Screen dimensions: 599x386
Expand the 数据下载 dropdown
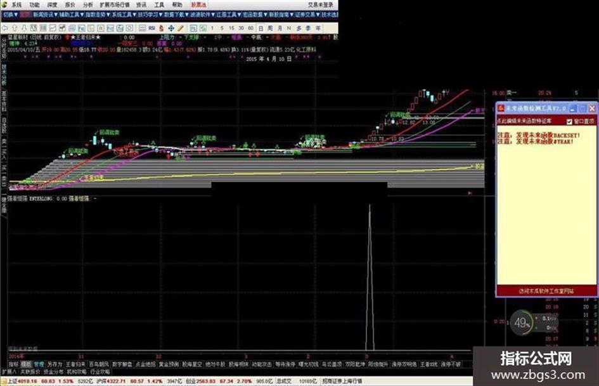[x=176, y=15]
